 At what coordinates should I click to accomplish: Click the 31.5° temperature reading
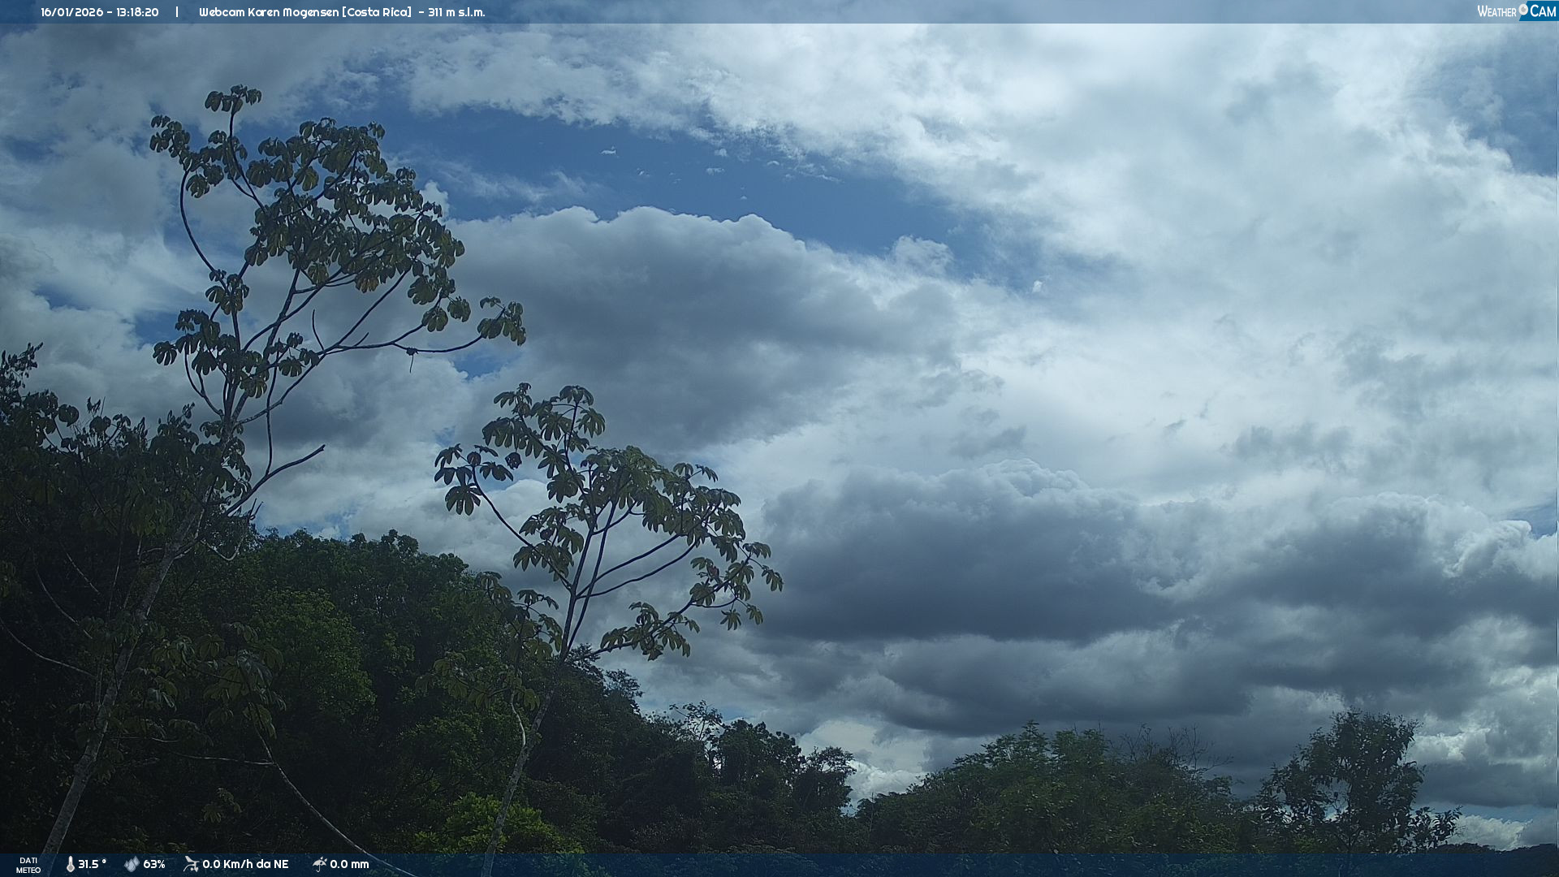pyautogui.click(x=92, y=865)
